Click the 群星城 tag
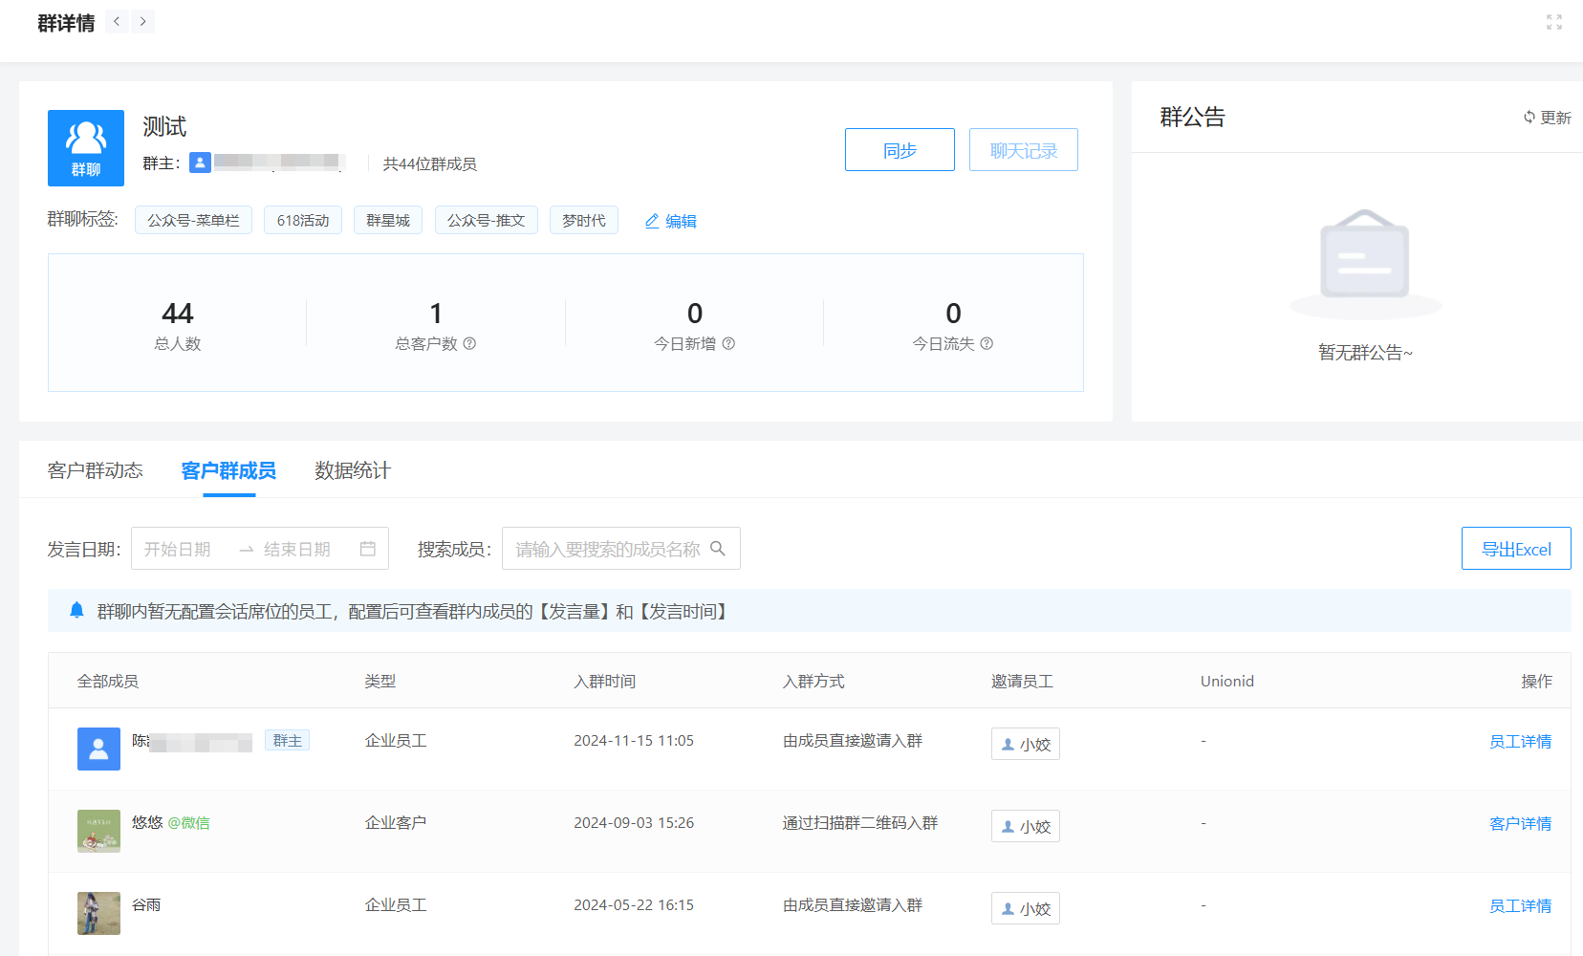Screen dimensions: 1583x956 (x=388, y=220)
